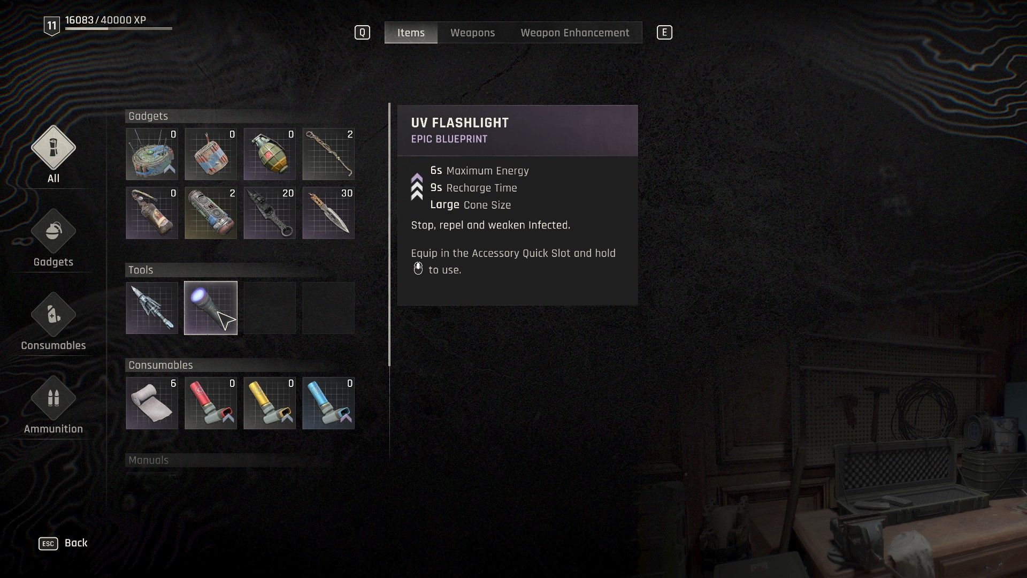Select the bandage consumable item
The width and height of the screenshot is (1027, 578).
click(x=152, y=403)
